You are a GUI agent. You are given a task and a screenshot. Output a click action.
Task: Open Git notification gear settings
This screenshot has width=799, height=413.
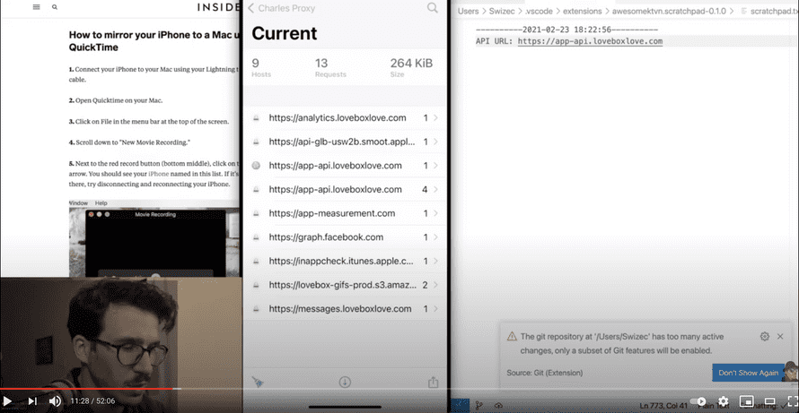click(764, 336)
